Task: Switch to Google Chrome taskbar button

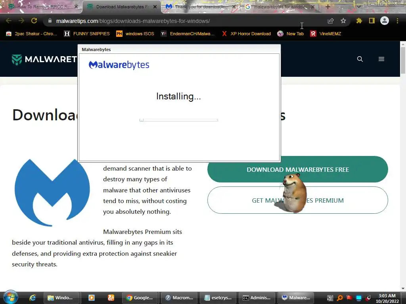Action: pos(140,298)
